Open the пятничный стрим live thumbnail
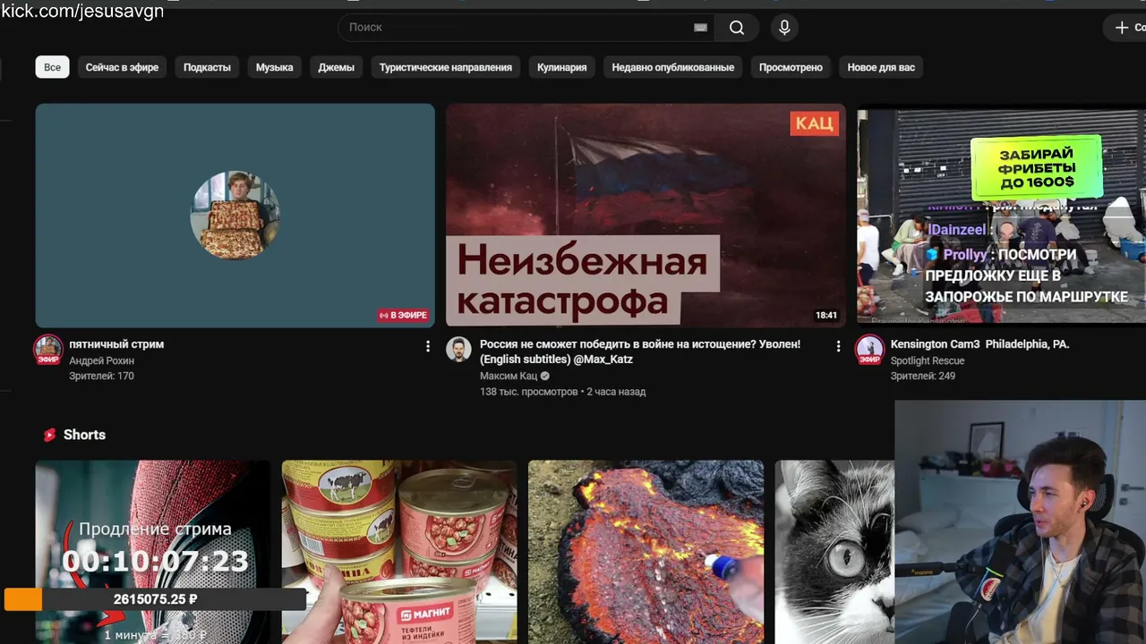The image size is (1146, 644). [235, 216]
